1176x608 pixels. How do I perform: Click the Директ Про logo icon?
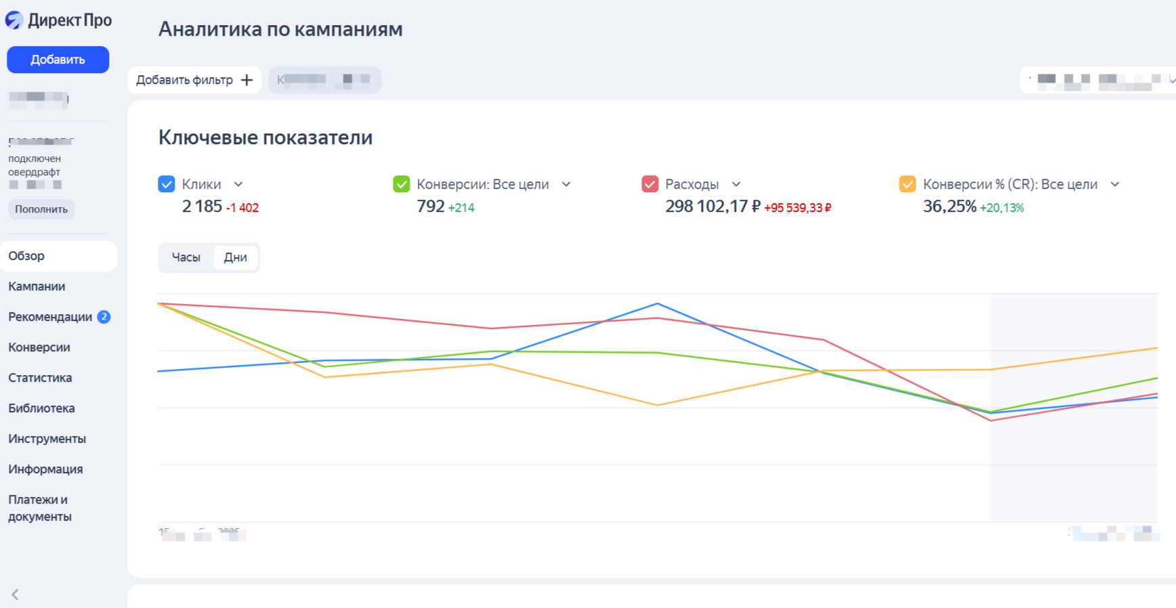click(x=14, y=20)
